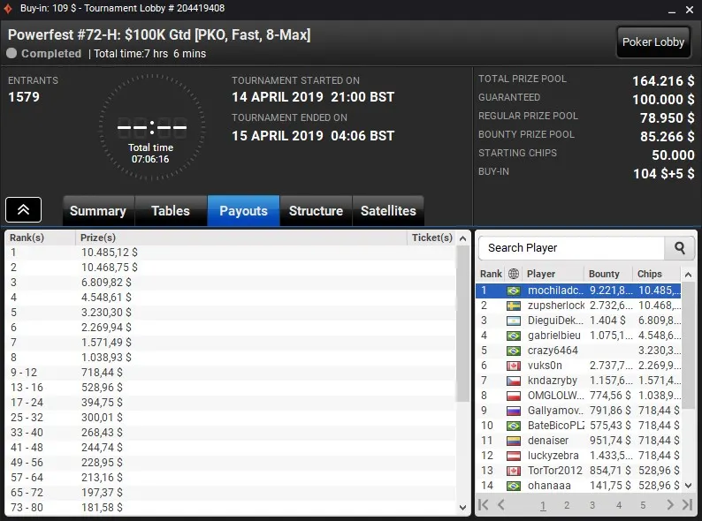This screenshot has width=702, height=521.
Task: Click the search magnifier icon
Action: coord(679,248)
